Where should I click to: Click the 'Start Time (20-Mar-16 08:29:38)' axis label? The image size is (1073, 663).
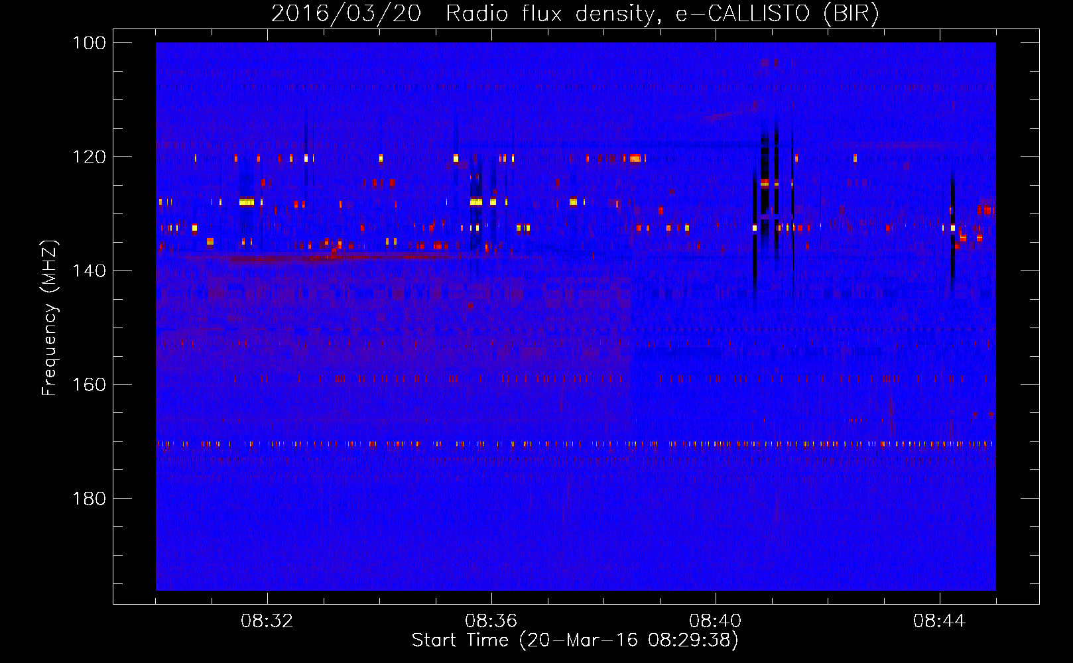575,640
